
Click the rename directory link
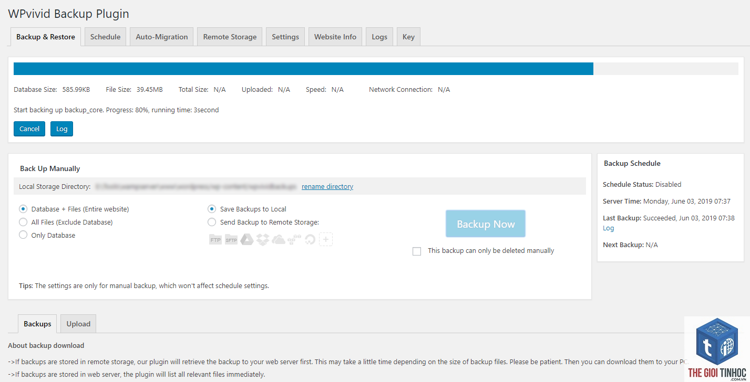(327, 186)
